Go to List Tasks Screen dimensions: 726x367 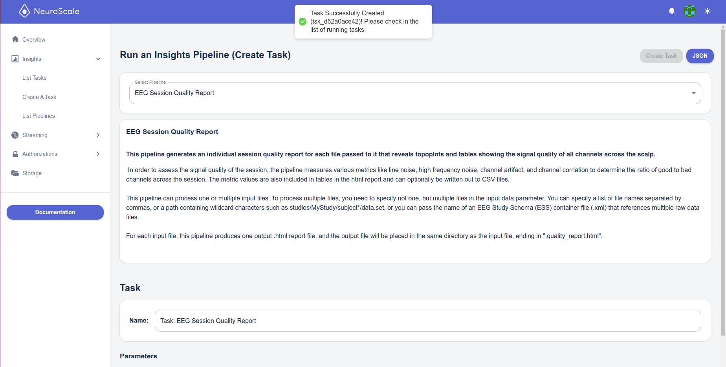click(34, 78)
